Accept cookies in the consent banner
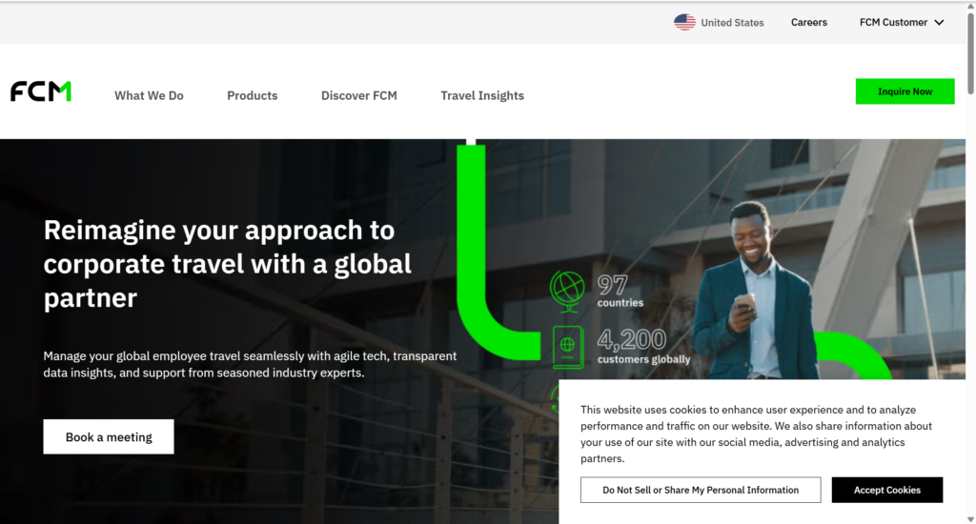 887,490
